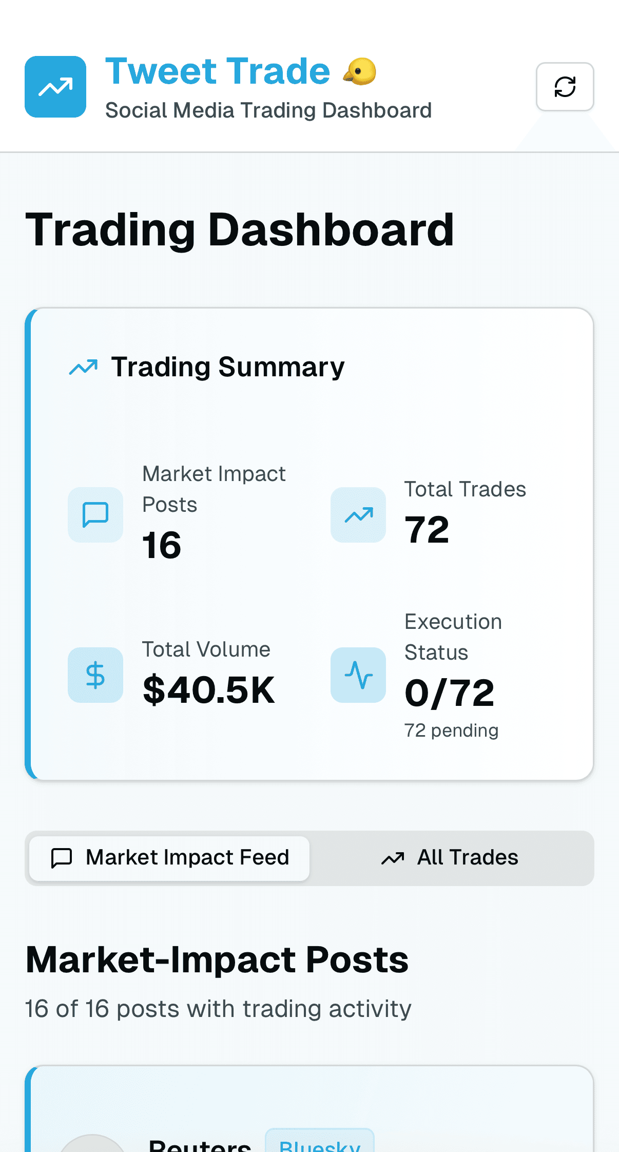Click the speech bubble icon for Market Impact Posts

click(95, 514)
